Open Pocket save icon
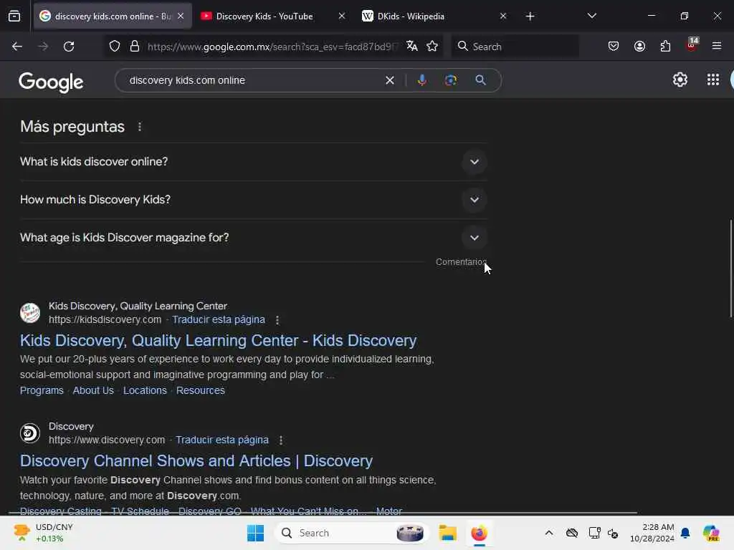Screen dimensions: 734x550 point(614,46)
